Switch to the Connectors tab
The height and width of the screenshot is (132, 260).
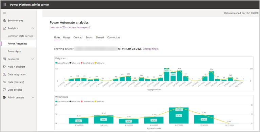pos(114,38)
